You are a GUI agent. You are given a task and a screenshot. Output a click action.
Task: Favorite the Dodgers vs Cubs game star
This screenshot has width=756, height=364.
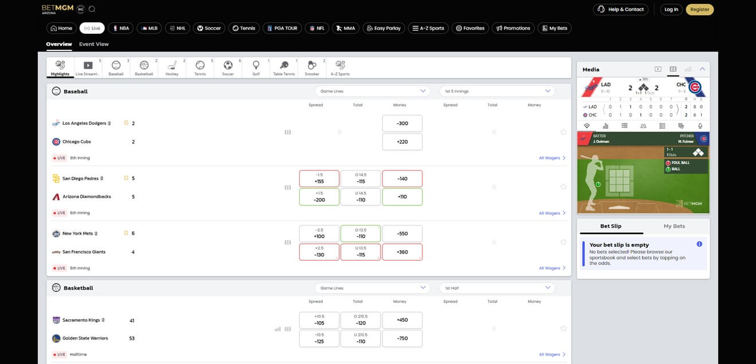pos(563,132)
